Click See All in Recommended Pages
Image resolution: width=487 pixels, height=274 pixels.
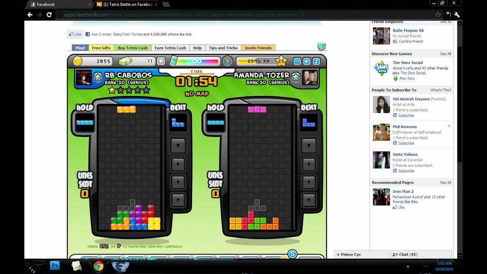coord(446,183)
